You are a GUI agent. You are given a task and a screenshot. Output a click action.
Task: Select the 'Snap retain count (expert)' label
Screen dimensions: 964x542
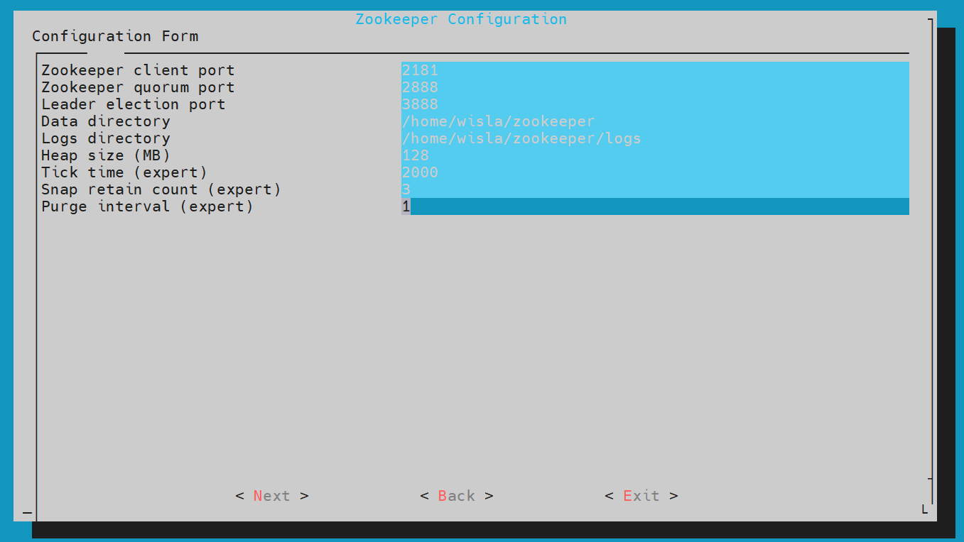pos(161,189)
